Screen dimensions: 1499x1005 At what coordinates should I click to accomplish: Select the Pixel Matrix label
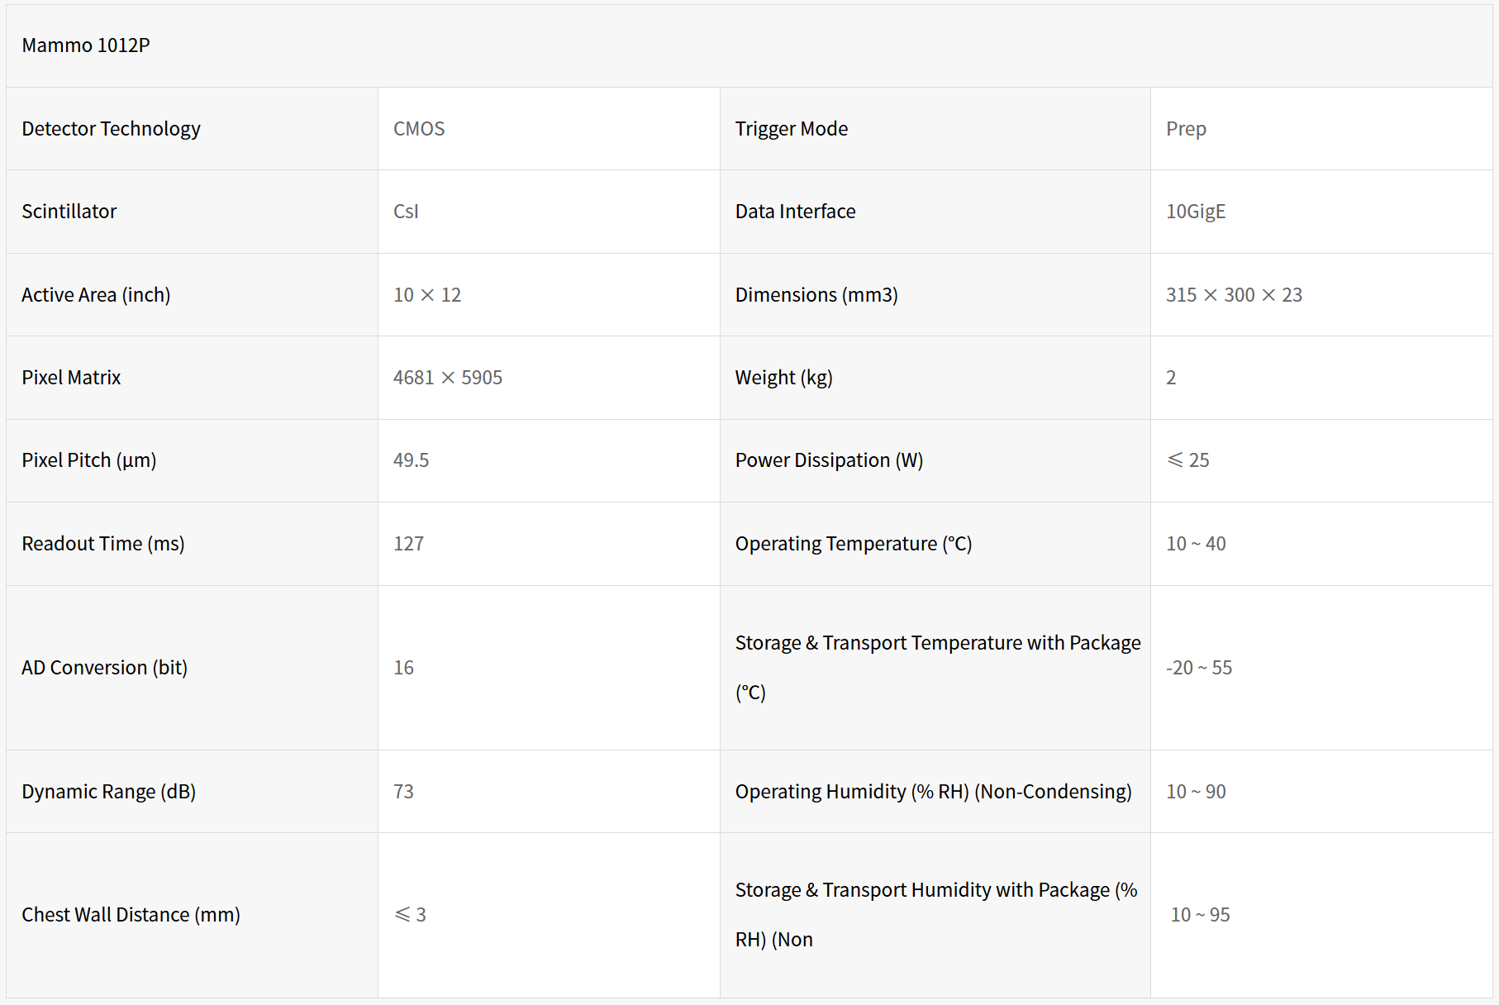[x=71, y=378]
